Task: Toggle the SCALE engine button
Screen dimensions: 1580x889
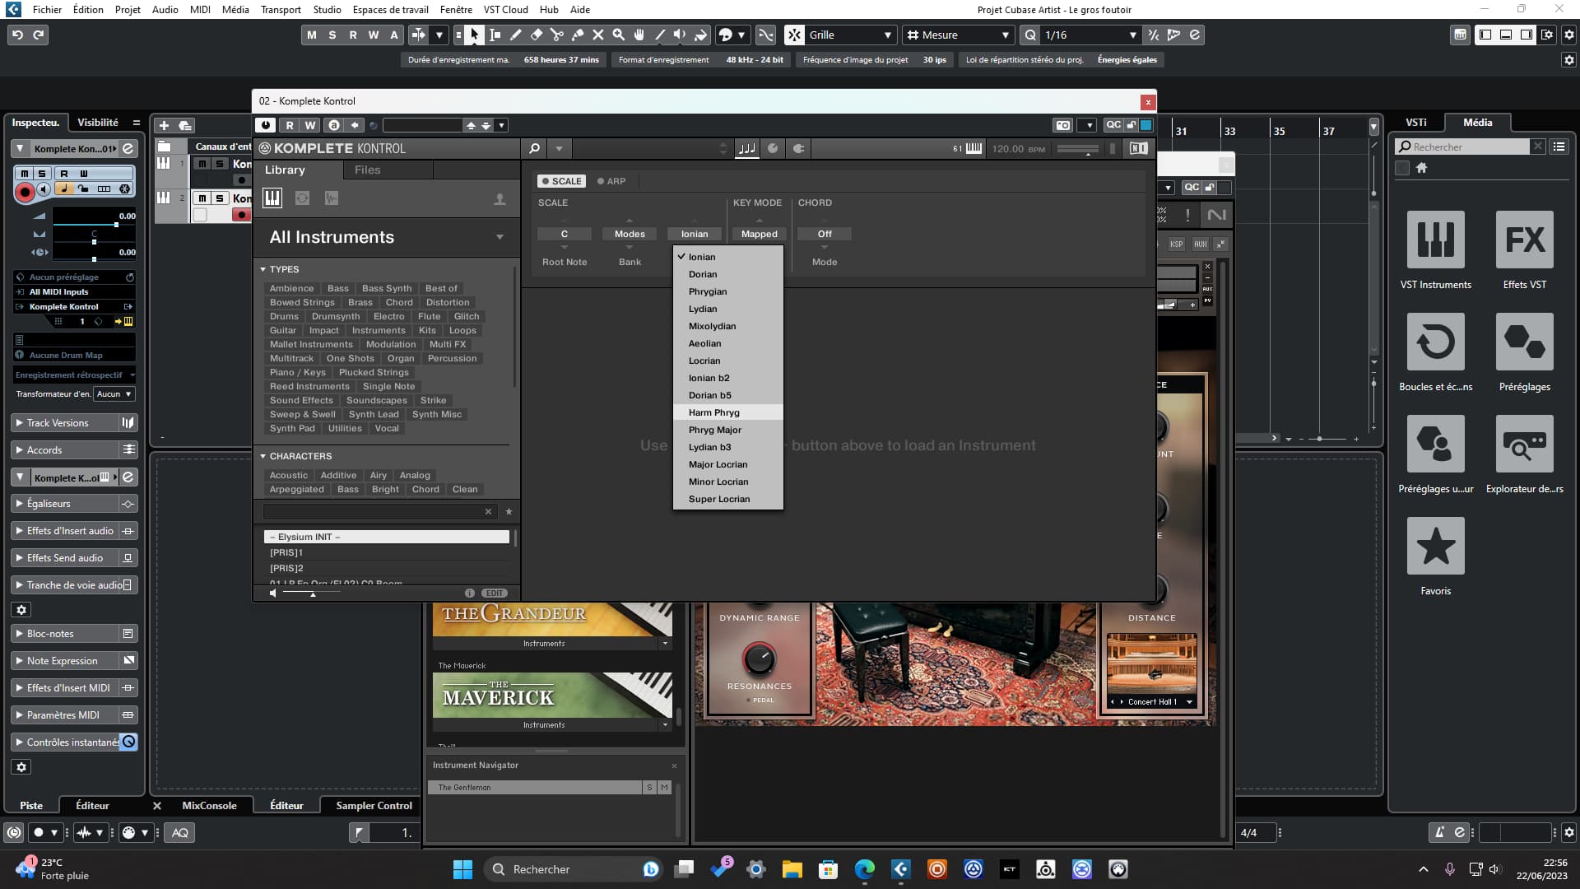Action: click(x=561, y=181)
